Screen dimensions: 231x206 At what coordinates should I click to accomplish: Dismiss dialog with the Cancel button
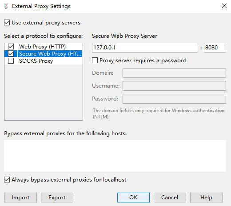tap(170, 198)
